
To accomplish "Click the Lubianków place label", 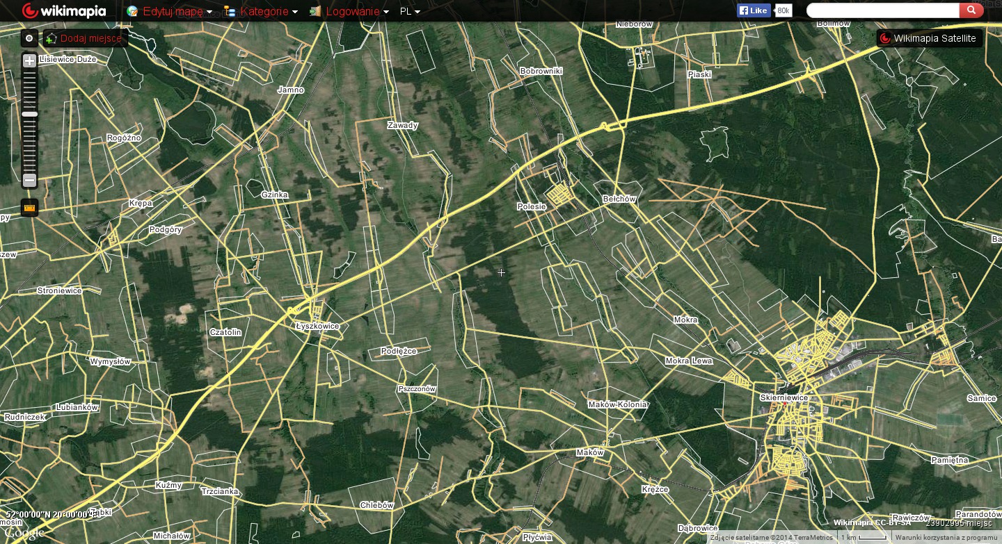I will click(x=77, y=407).
